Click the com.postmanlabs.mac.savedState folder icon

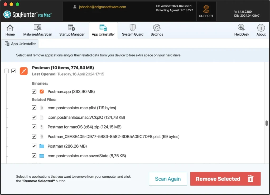coord(42,156)
